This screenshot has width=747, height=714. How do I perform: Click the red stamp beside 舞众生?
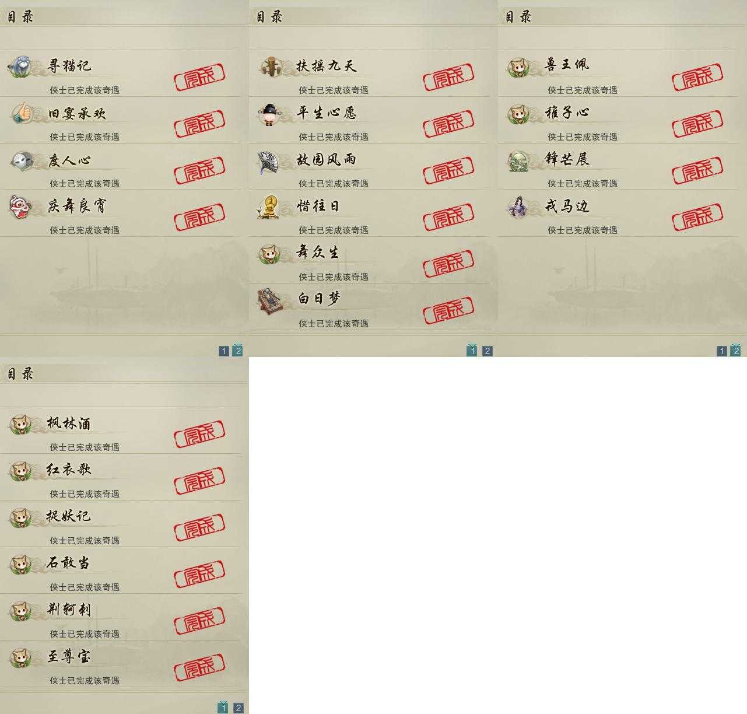448,264
